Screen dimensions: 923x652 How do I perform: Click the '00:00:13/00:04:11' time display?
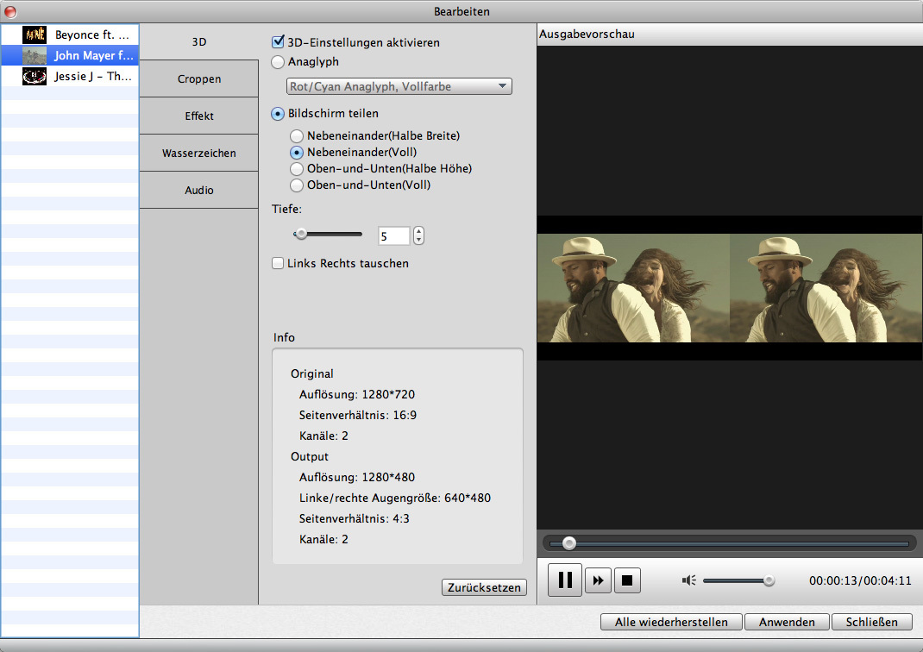[x=860, y=580]
